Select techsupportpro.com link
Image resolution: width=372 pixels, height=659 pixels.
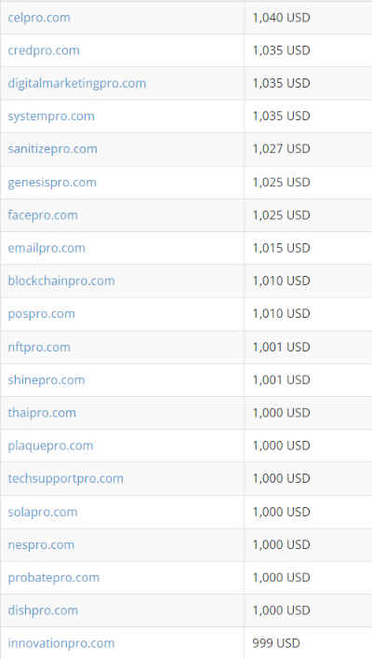pyautogui.click(x=65, y=478)
